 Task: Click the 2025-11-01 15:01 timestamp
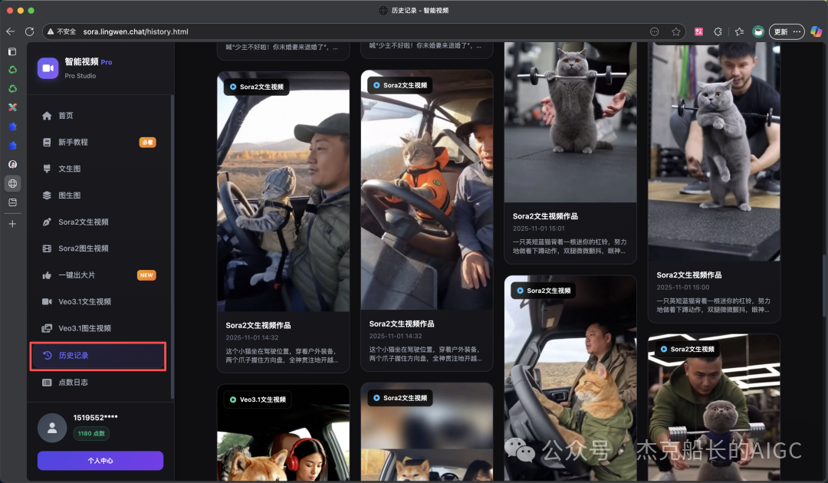pyautogui.click(x=539, y=228)
